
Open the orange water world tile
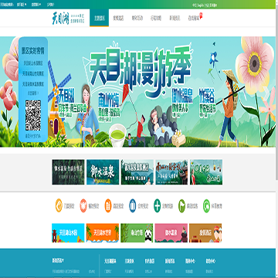tap(103, 232)
